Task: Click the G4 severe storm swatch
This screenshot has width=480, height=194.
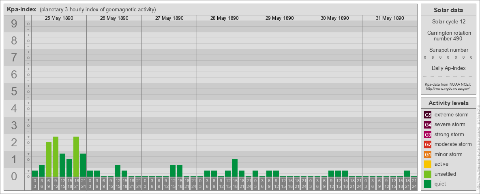Action: [x=428, y=124]
